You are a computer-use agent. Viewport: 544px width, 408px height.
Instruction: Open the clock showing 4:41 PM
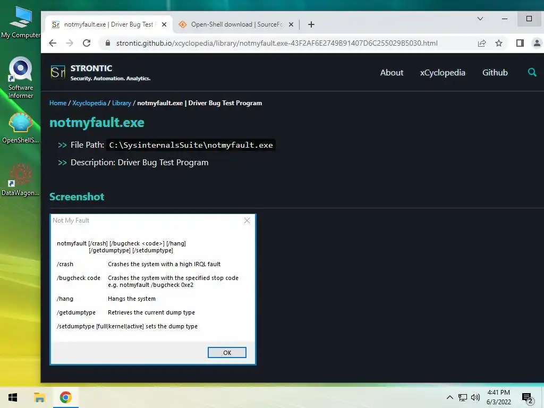click(498, 397)
